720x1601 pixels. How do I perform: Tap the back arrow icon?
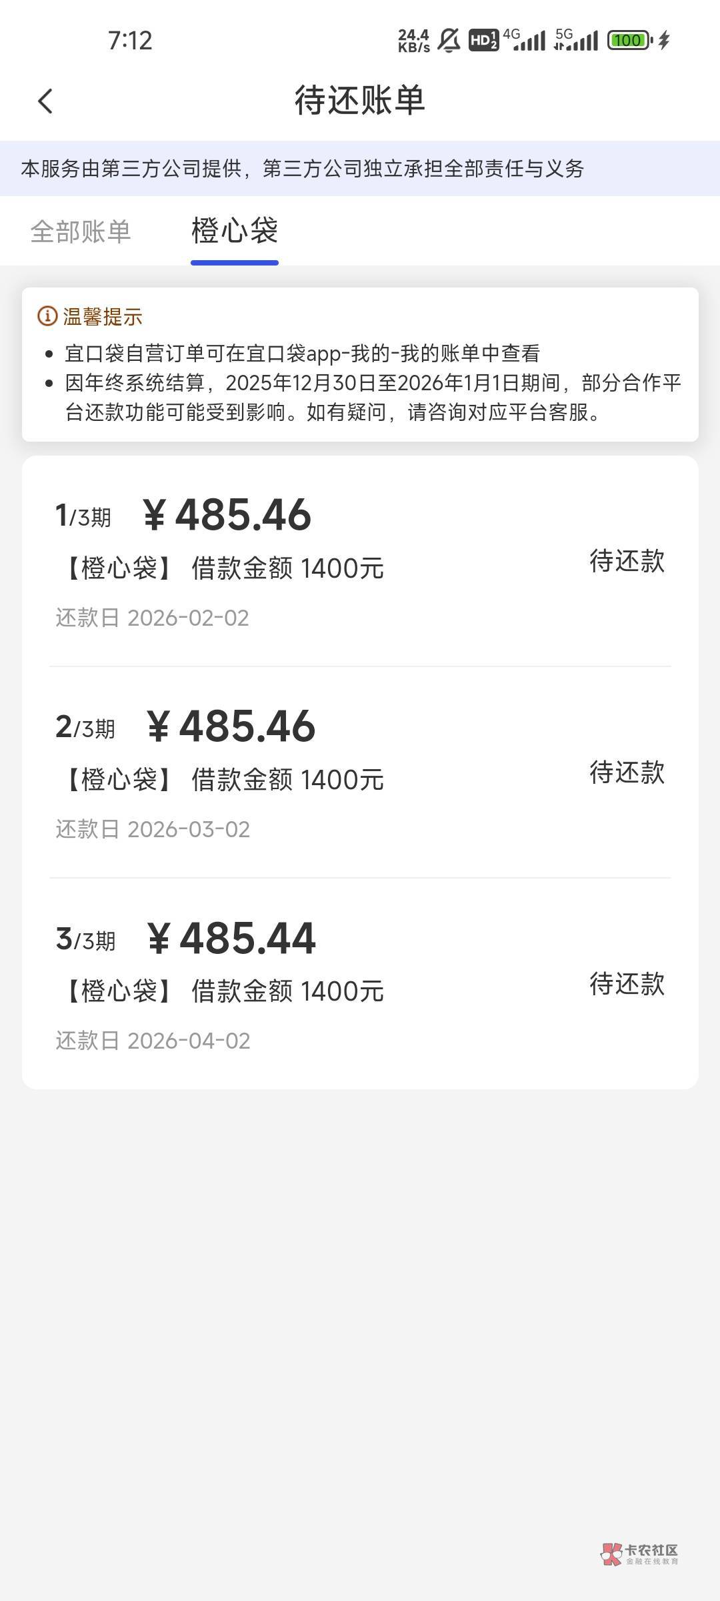pyautogui.click(x=45, y=101)
